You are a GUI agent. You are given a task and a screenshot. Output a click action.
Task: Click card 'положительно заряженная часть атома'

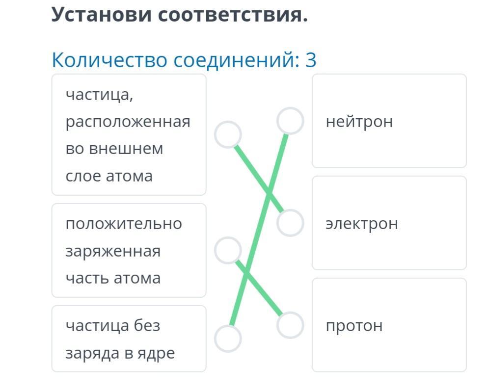pos(129,250)
